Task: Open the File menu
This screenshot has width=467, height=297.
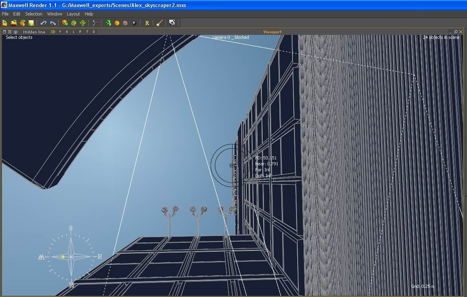Action: pos(5,14)
